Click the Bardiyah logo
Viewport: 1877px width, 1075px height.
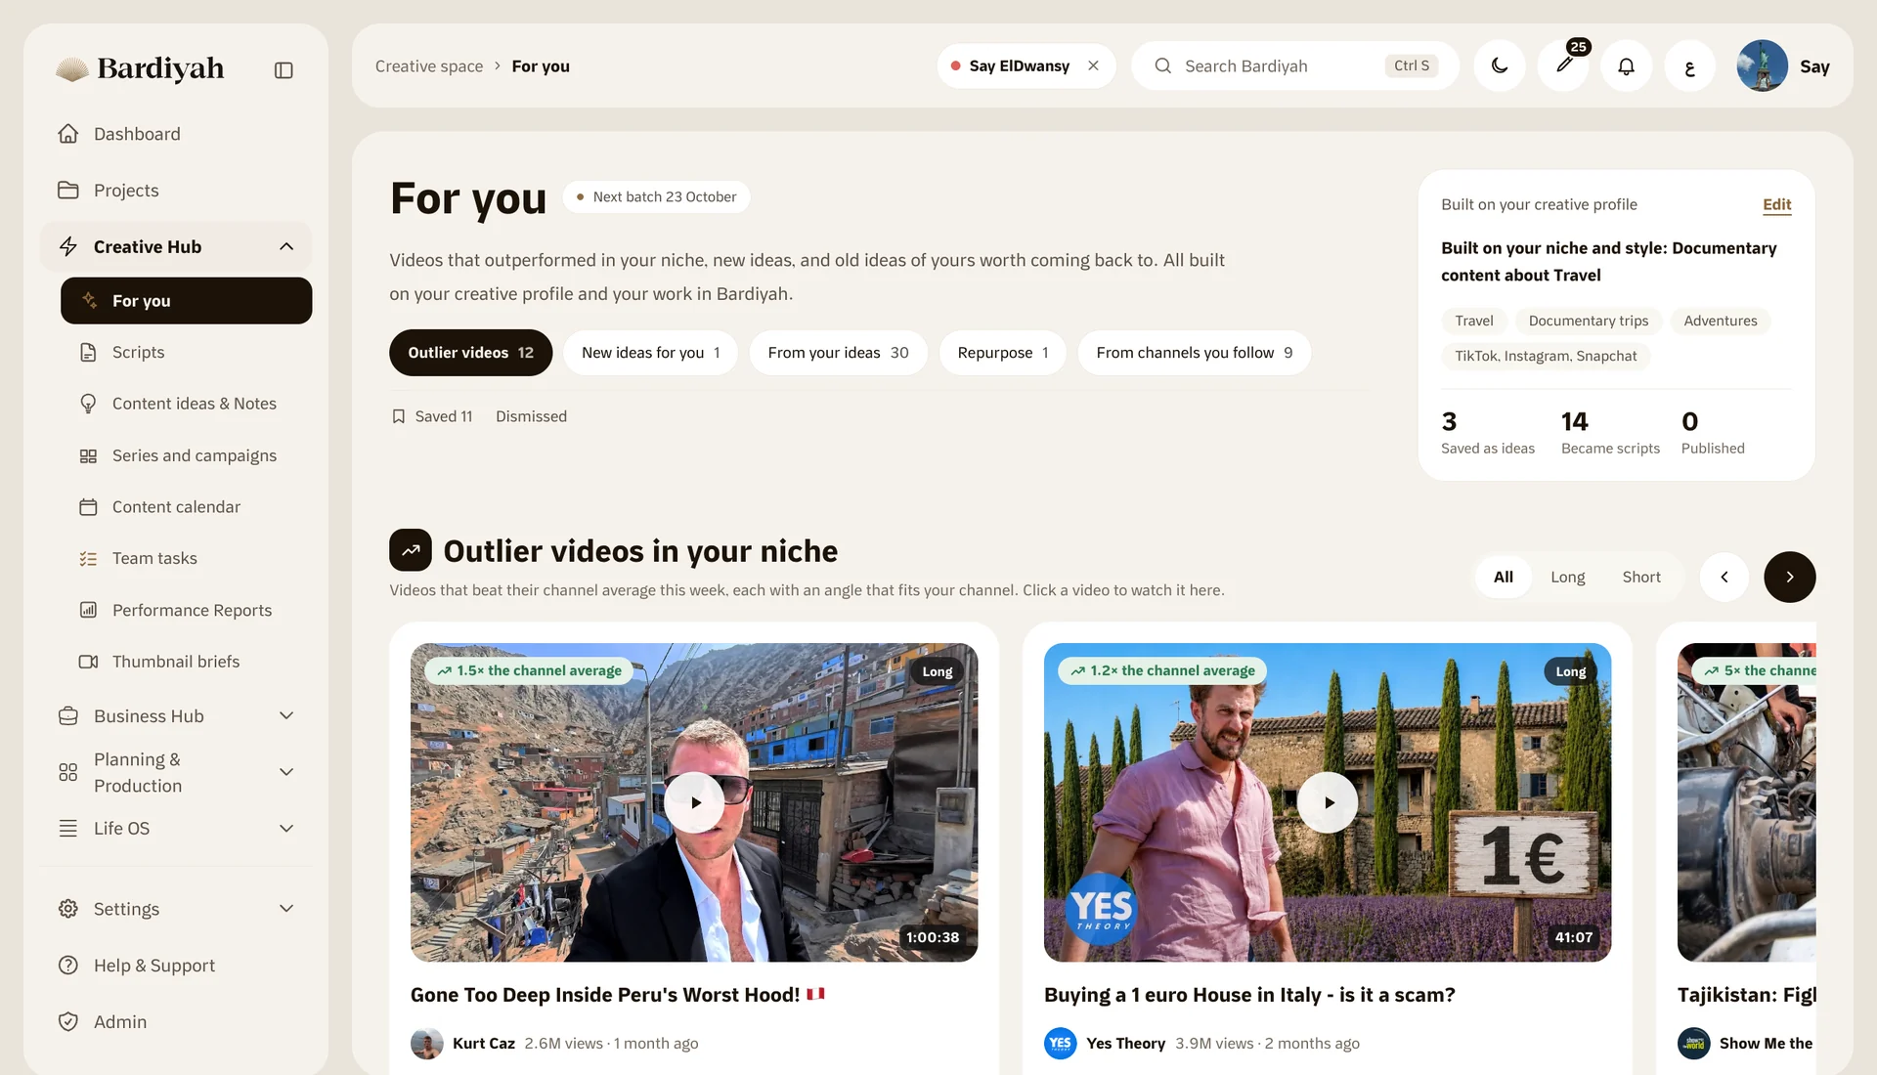pyautogui.click(x=141, y=68)
